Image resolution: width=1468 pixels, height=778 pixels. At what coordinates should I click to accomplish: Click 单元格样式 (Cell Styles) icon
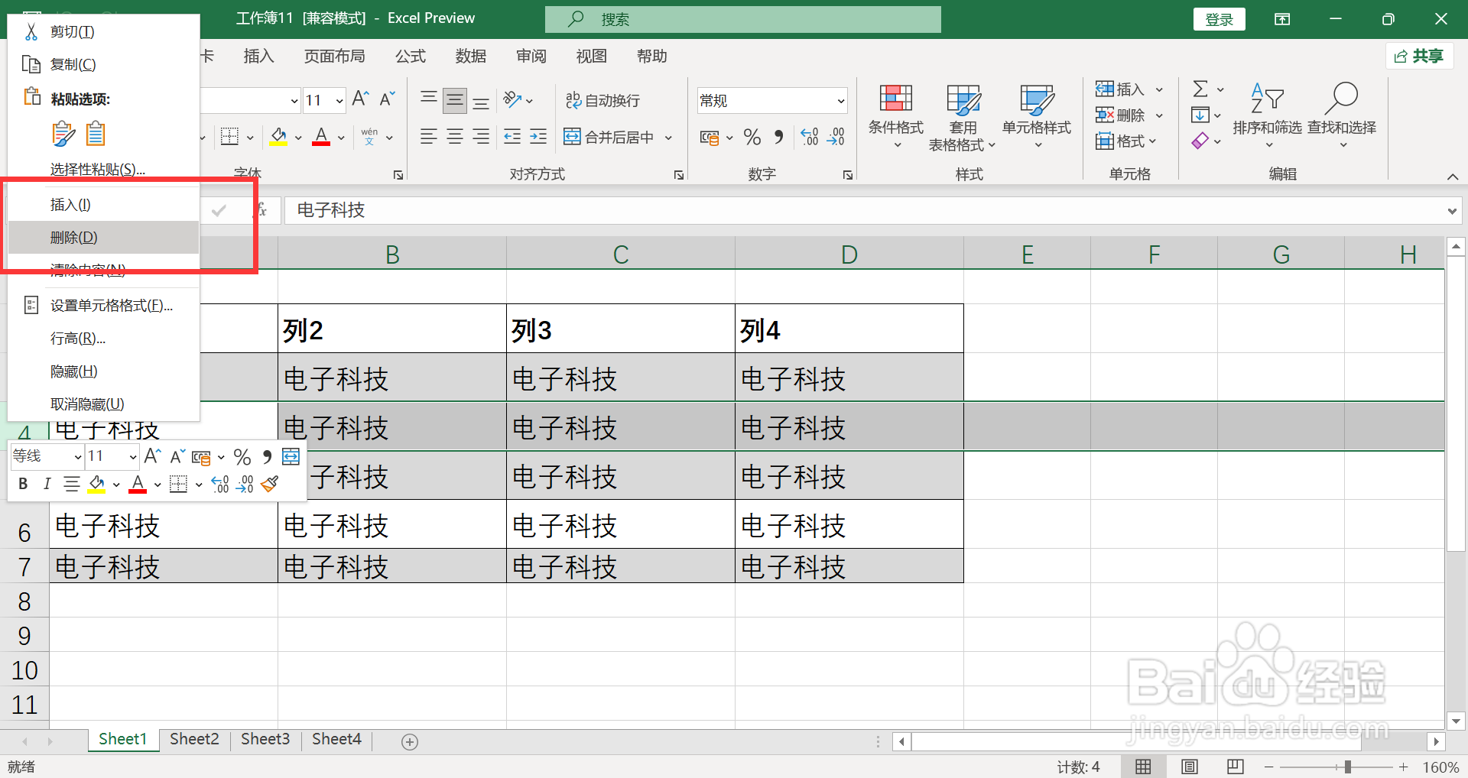click(x=1035, y=107)
